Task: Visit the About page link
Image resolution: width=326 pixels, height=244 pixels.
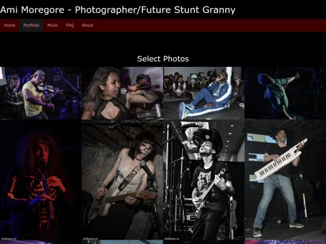Action: click(x=88, y=25)
